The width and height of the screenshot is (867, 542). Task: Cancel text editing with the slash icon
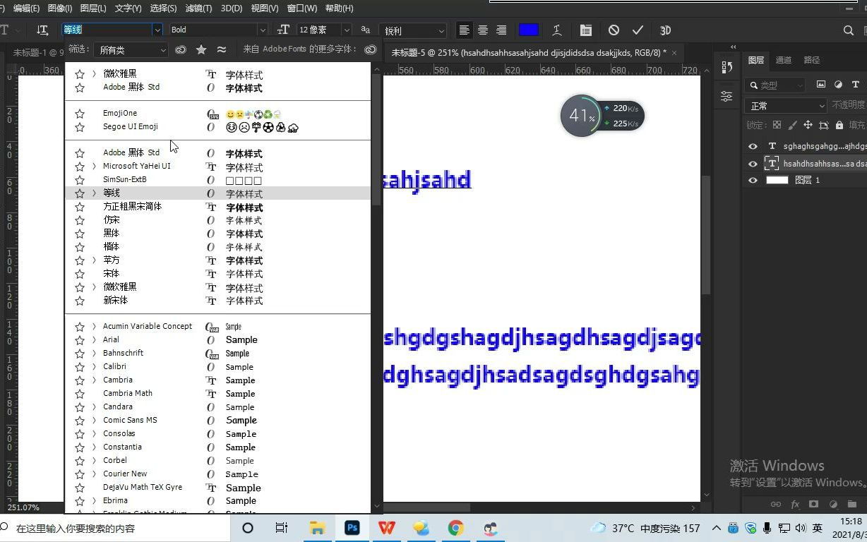point(613,30)
